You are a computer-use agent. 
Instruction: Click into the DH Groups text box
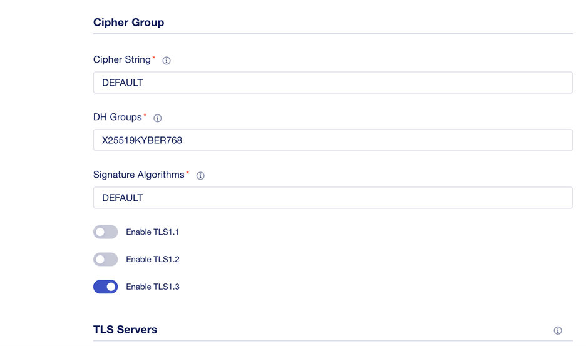point(332,140)
